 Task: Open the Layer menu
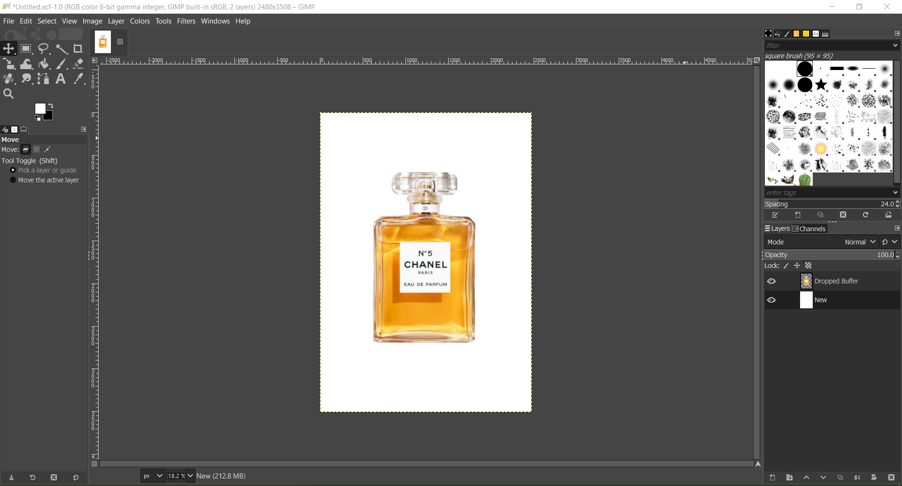[x=117, y=21]
